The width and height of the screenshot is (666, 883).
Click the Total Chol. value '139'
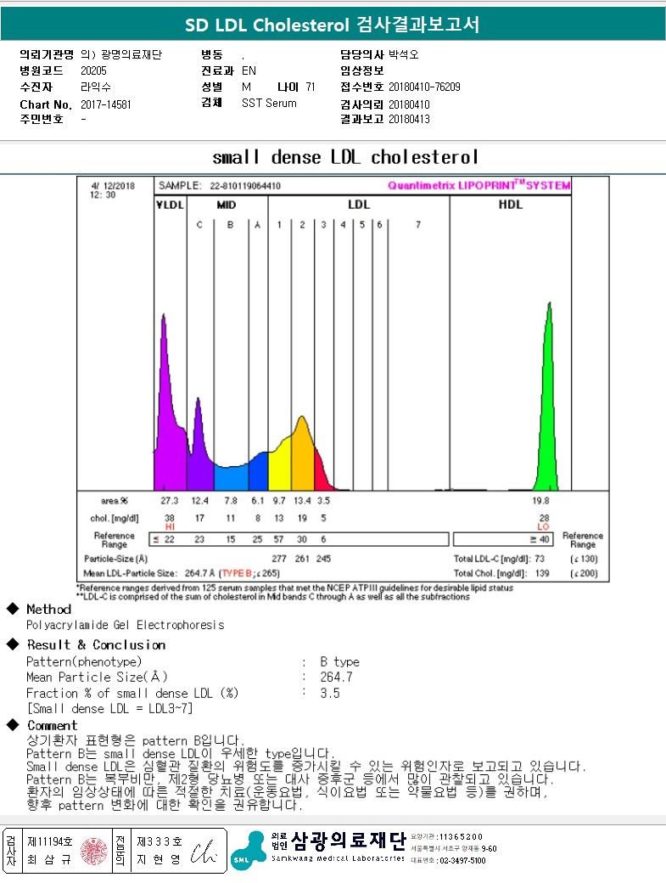542,573
